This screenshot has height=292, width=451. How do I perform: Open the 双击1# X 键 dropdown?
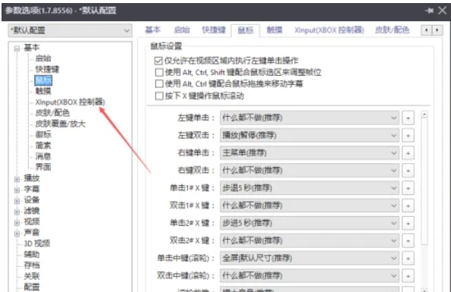tap(309, 206)
